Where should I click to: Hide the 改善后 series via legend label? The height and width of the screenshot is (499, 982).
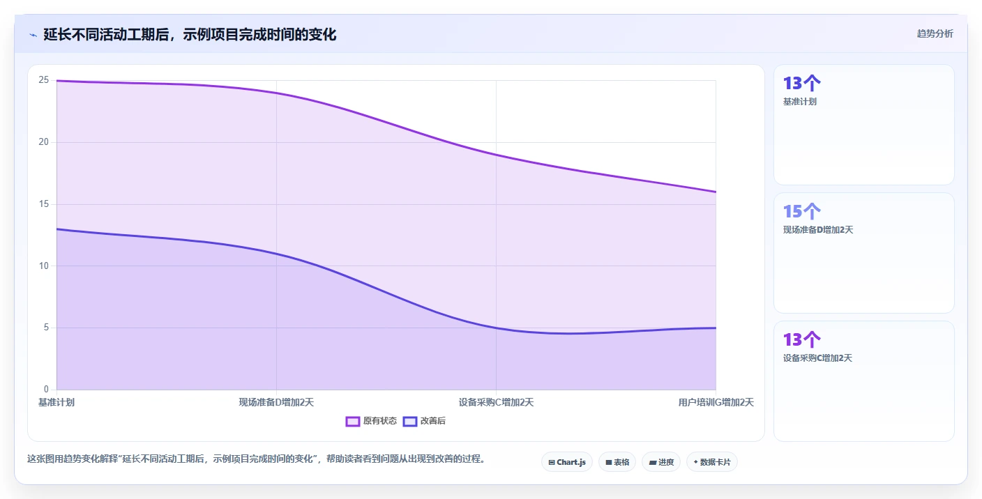[x=432, y=421]
